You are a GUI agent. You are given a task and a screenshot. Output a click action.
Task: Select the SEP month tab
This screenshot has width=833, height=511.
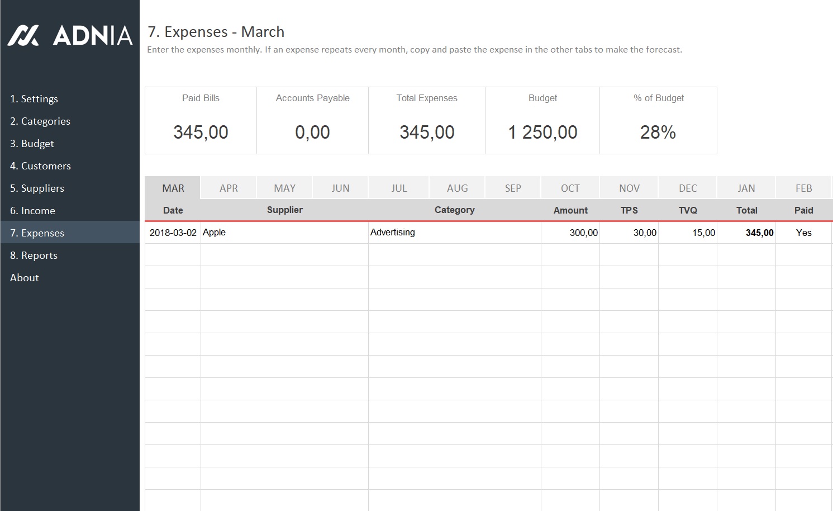pos(513,188)
